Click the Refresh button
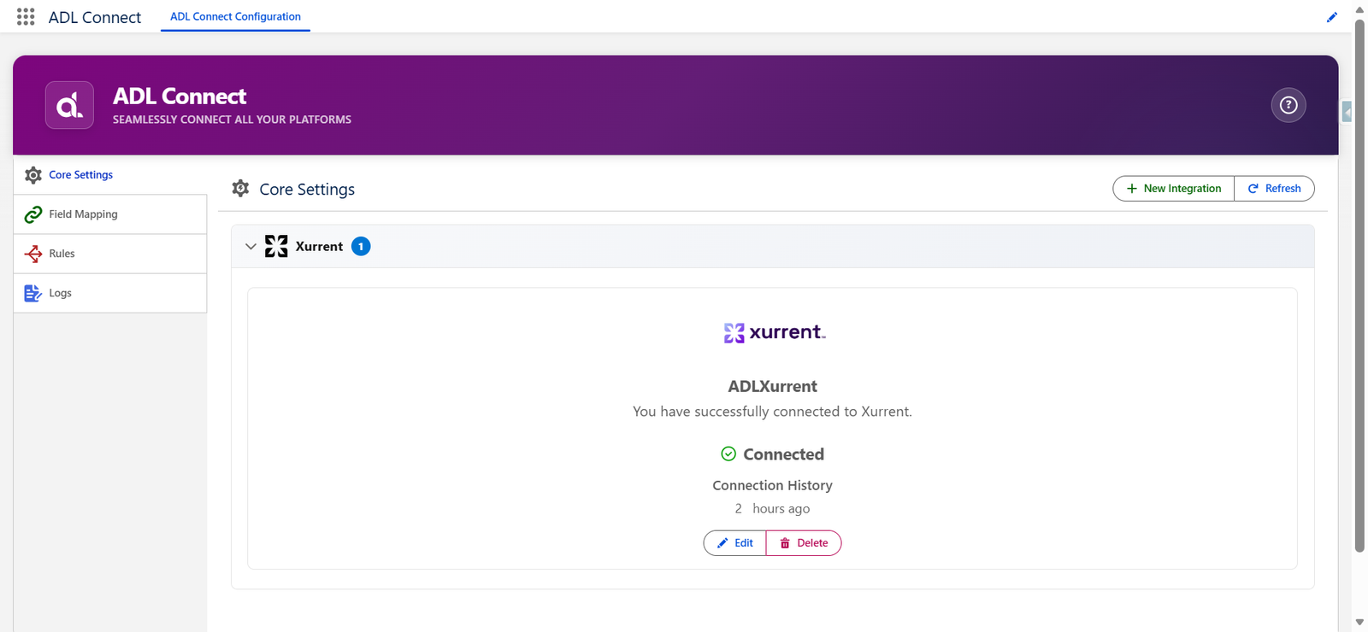 [1275, 189]
